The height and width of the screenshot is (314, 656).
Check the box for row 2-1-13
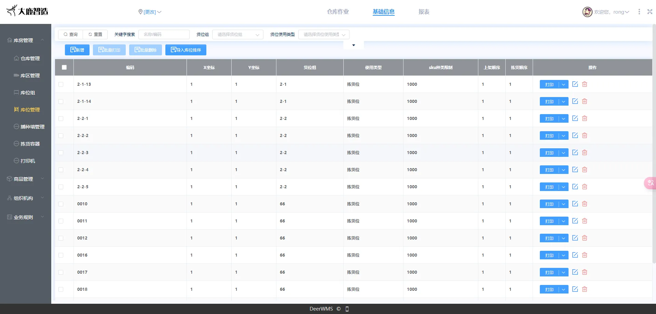click(61, 84)
